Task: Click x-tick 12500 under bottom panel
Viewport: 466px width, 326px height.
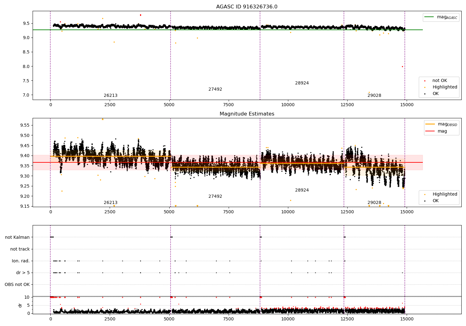Action: click(347, 319)
